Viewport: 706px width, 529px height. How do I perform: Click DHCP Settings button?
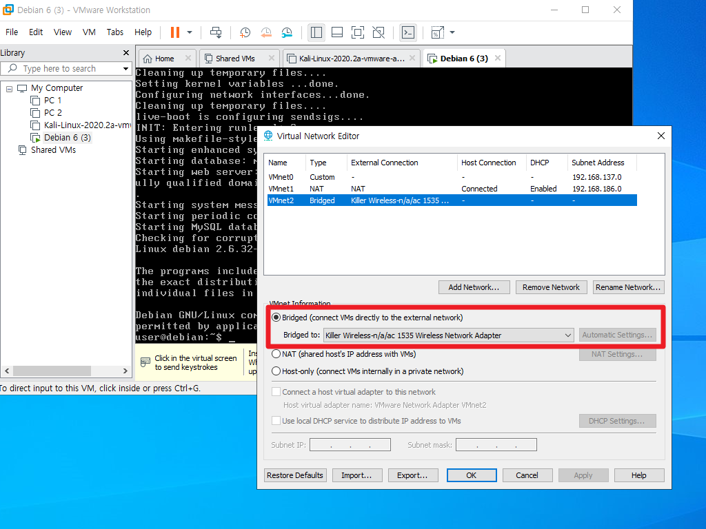pos(617,421)
